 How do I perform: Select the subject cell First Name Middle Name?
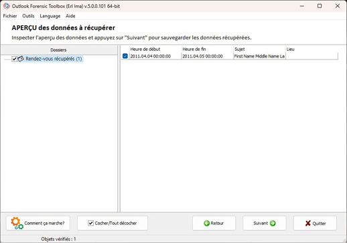pyautogui.click(x=259, y=56)
